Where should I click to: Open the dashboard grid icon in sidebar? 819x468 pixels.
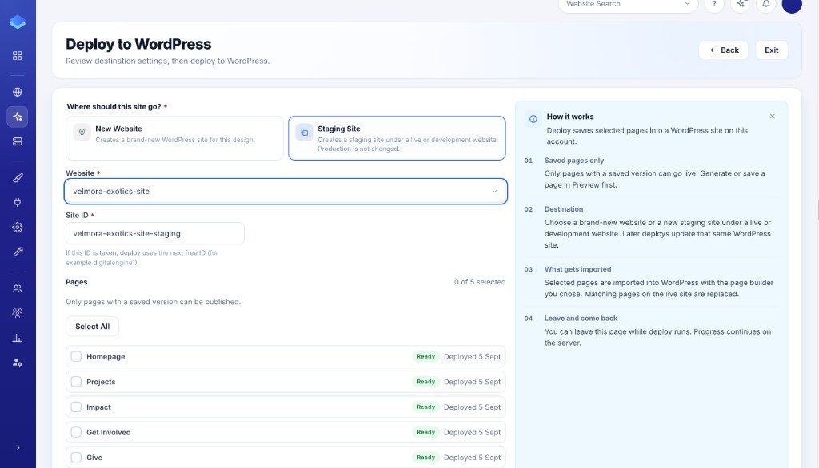[18, 55]
